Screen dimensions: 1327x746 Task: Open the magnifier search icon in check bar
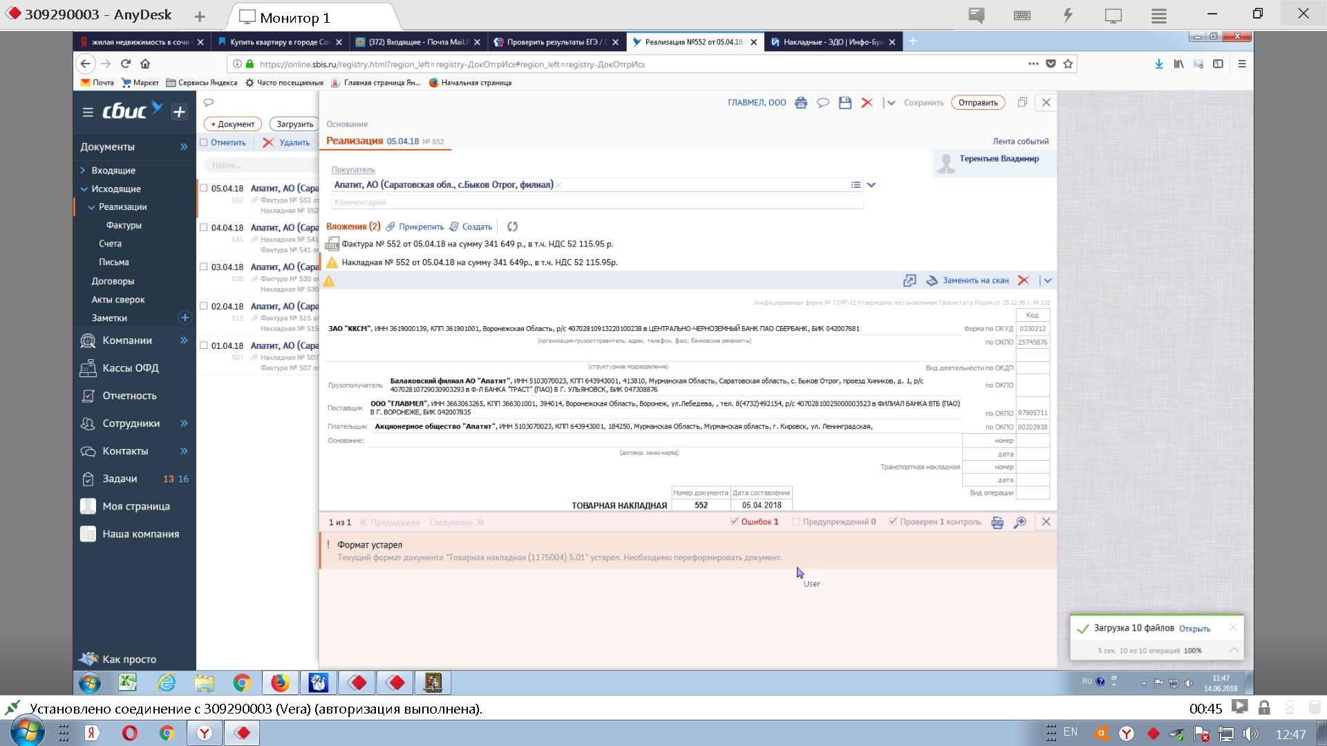(x=1019, y=522)
